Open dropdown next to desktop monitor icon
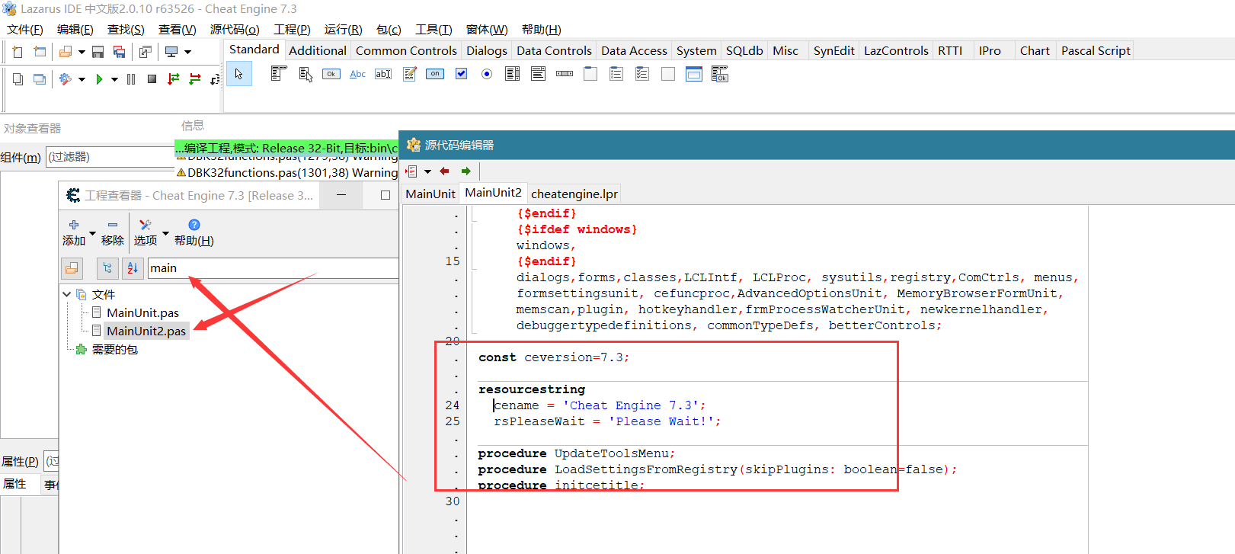 [x=187, y=53]
